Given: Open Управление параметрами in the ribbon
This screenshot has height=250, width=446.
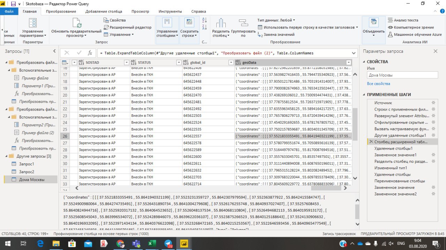Looking at the screenshot, I should pos(33,28).
